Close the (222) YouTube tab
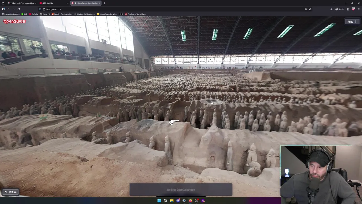The height and width of the screenshot is (204, 362). coord(67,3)
